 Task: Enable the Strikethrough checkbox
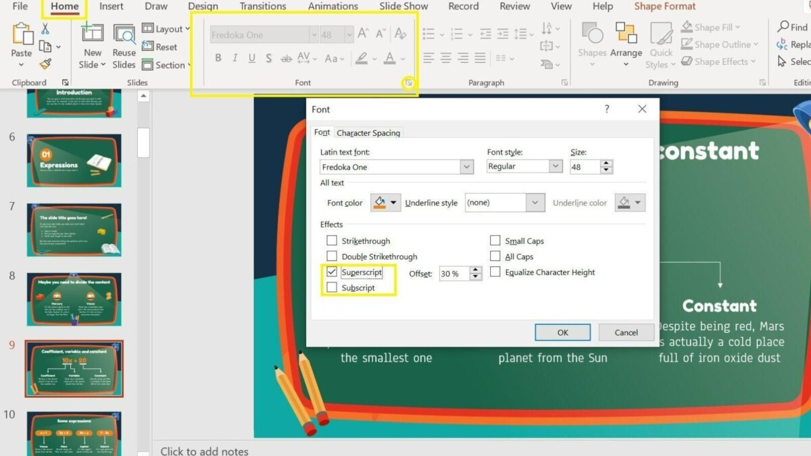(332, 240)
